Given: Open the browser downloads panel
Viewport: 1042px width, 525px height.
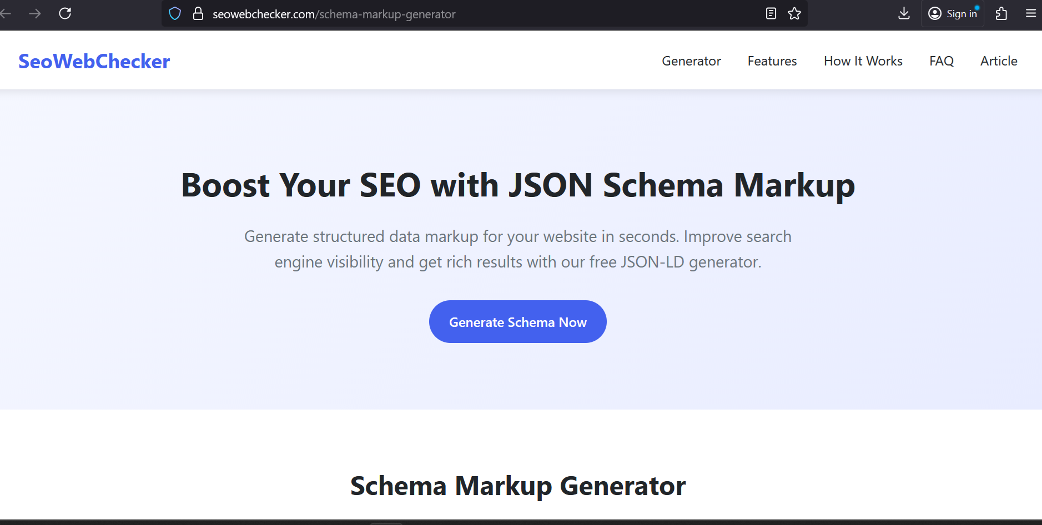Looking at the screenshot, I should point(904,13).
